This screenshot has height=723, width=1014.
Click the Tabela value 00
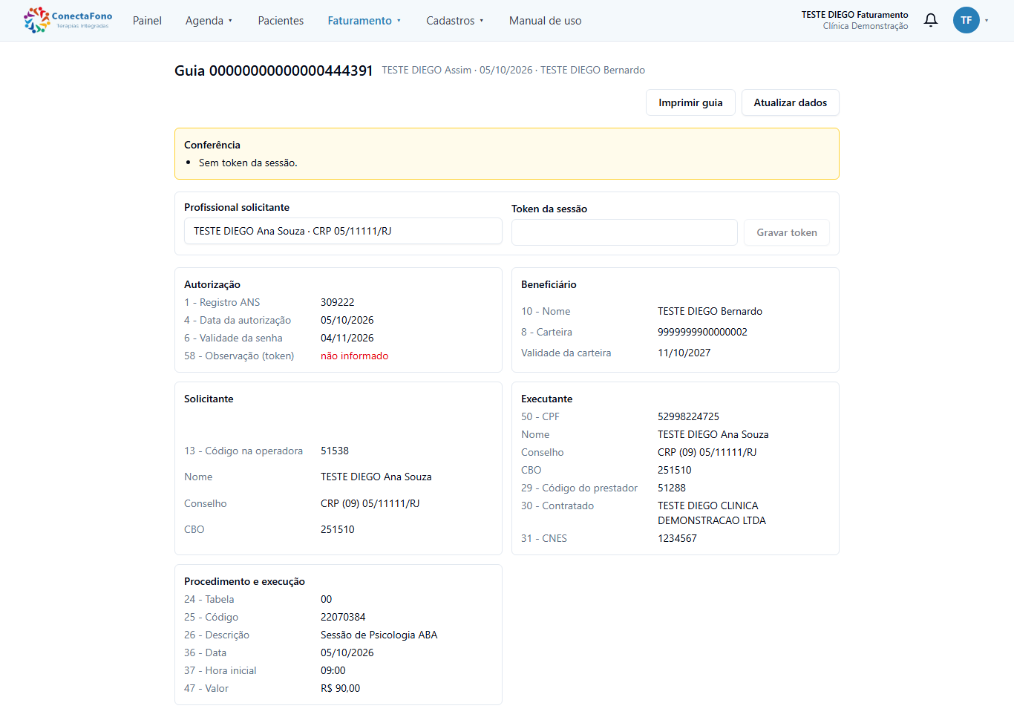click(x=327, y=599)
